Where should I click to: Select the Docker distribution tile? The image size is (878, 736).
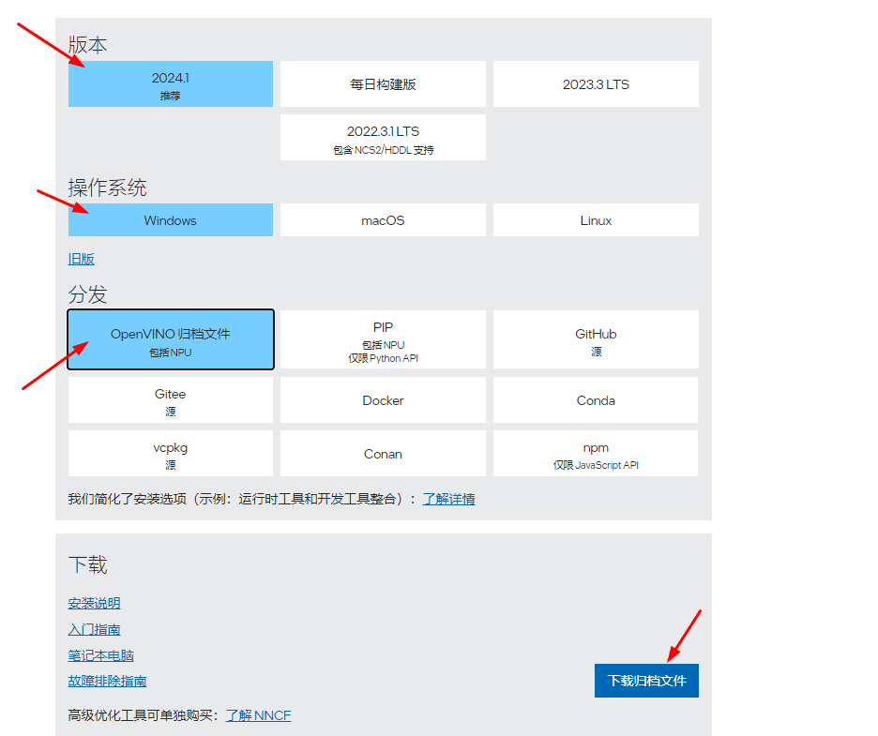[383, 400]
